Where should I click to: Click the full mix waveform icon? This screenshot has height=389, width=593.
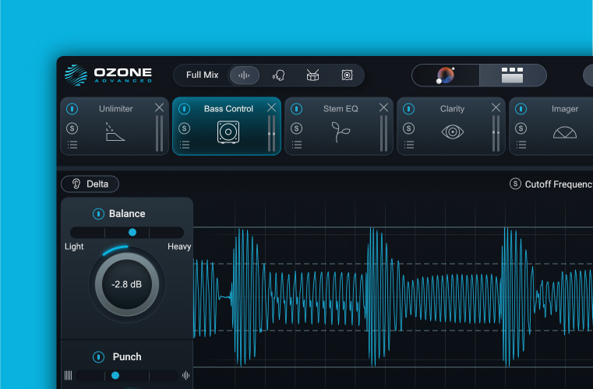pyautogui.click(x=244, y=75)
